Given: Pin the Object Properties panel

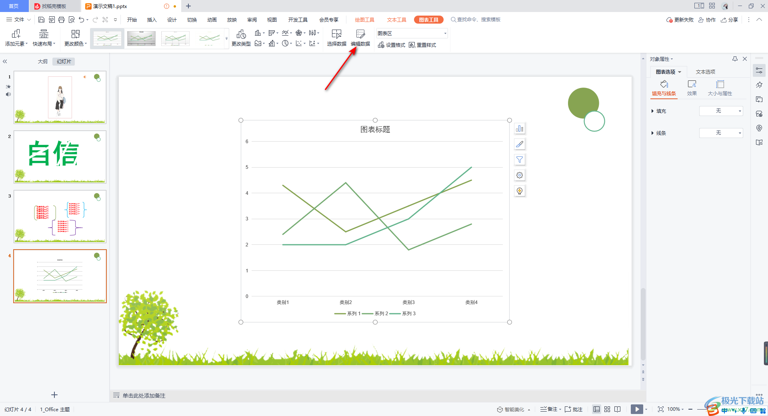Looking at the screenshot, I should (735, 59).
